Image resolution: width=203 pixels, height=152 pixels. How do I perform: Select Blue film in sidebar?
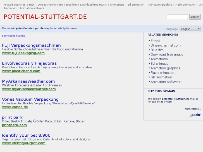pos(157,50)
